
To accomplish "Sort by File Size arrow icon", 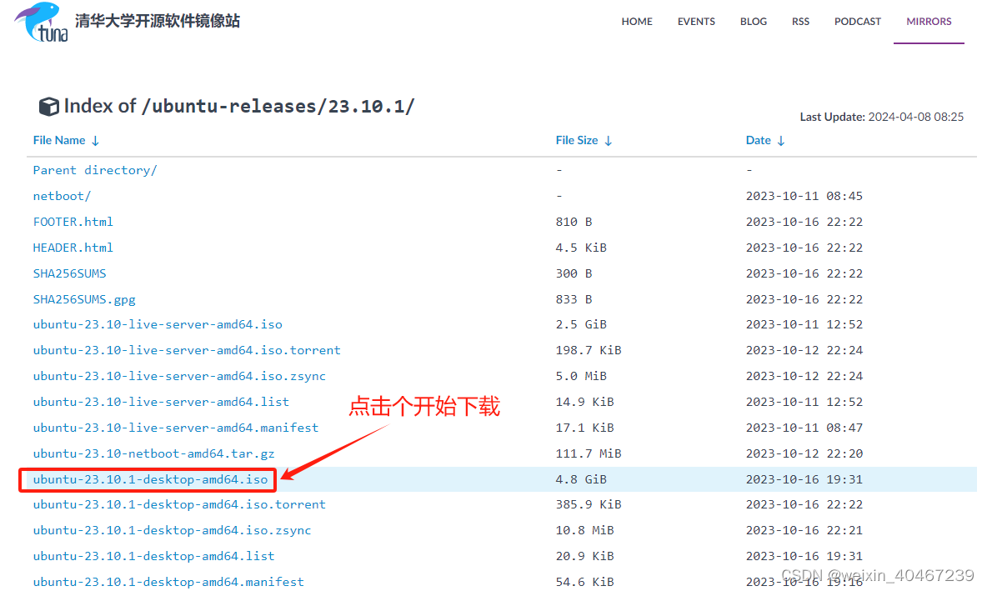I will point(608,141).
